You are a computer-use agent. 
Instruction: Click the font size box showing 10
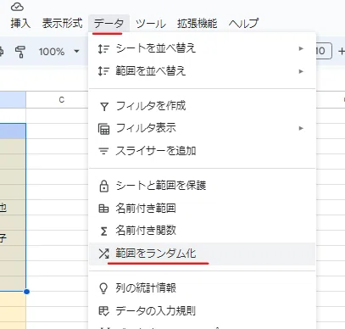pos(324,51)
